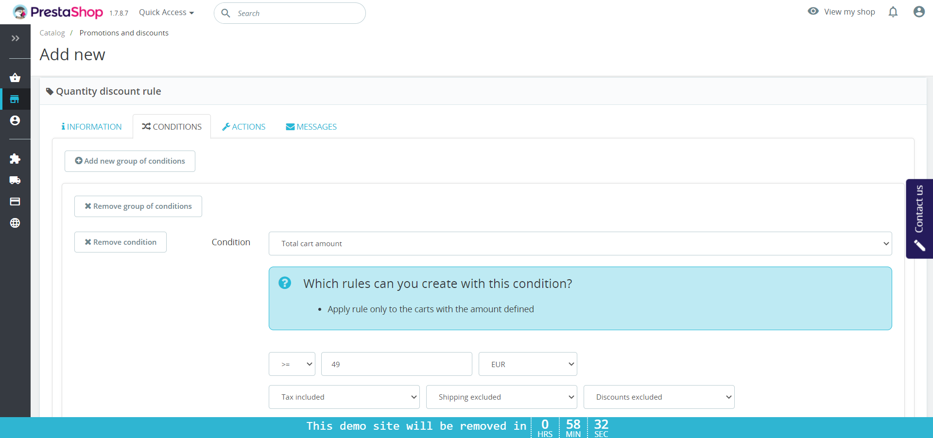Click the Remove condition button

pyautogui.click(x=121, y=242)
